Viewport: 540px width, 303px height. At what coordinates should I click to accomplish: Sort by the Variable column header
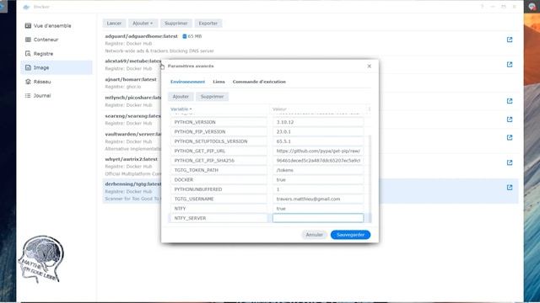pyautogui.click(x=181, y=109)
